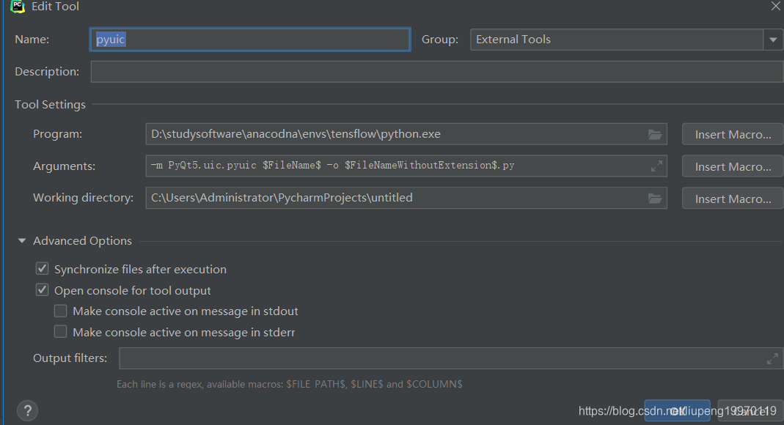784x425 pixels.
Task: Focus the Name field containing pyuic
Action: pyautogui.click(x=250, y=40)
